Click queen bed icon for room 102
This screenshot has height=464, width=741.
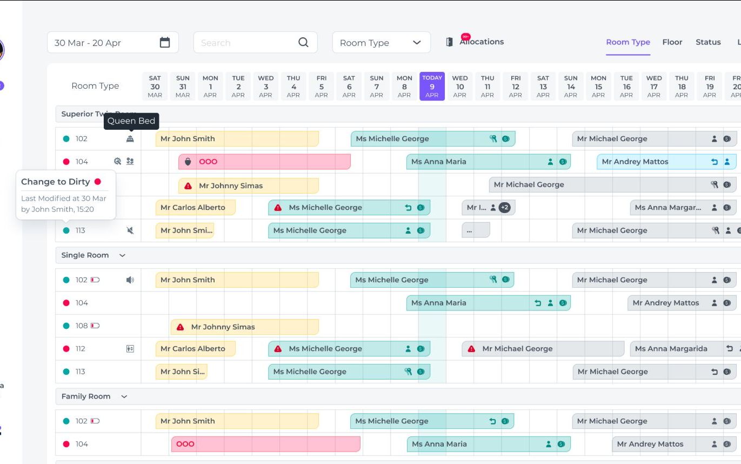click(130, 138)
